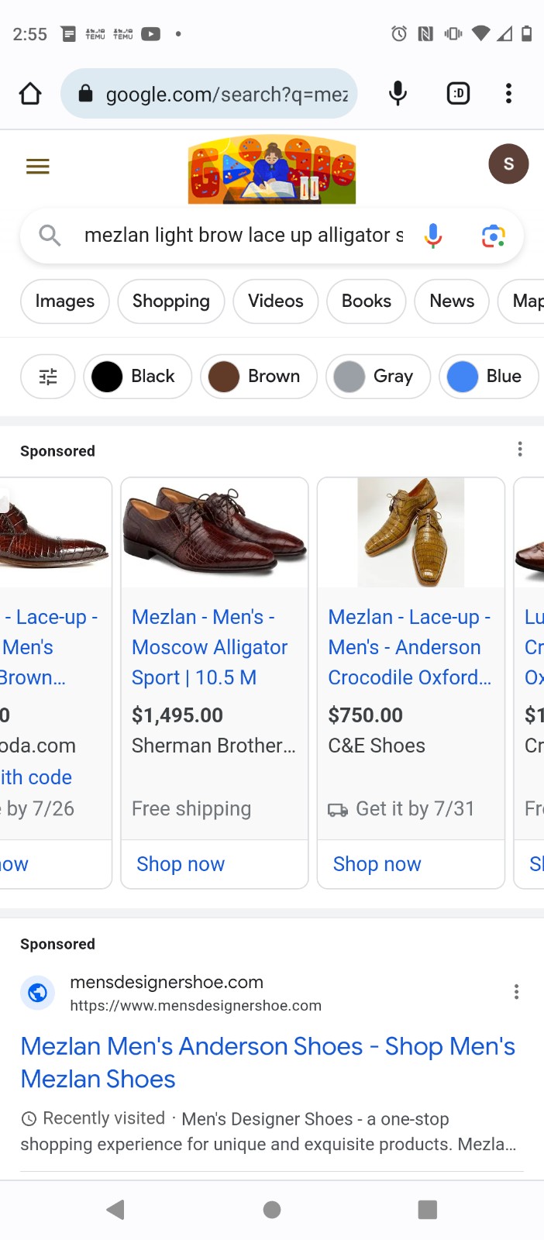
Task: Open the Chrome tab switcher icon
Action: coord(459,94)
